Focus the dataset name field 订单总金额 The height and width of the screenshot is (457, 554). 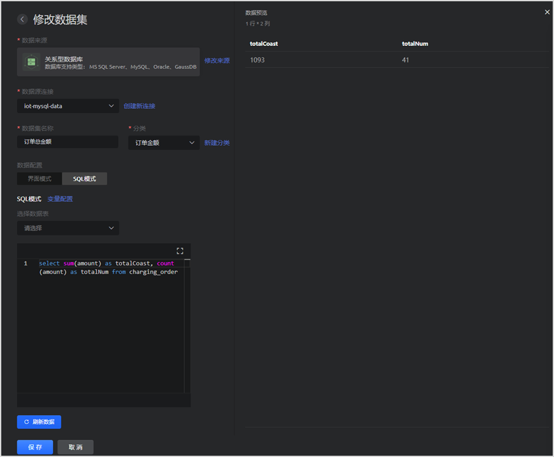pyautogui.click(x=68, y=142)
